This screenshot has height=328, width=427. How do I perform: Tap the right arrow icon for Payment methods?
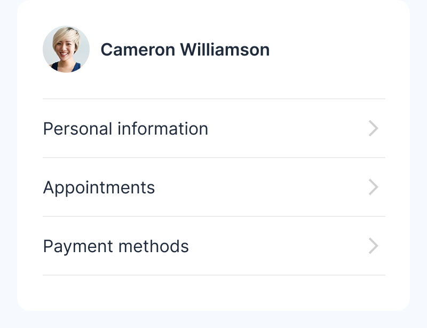click(373, 246)
